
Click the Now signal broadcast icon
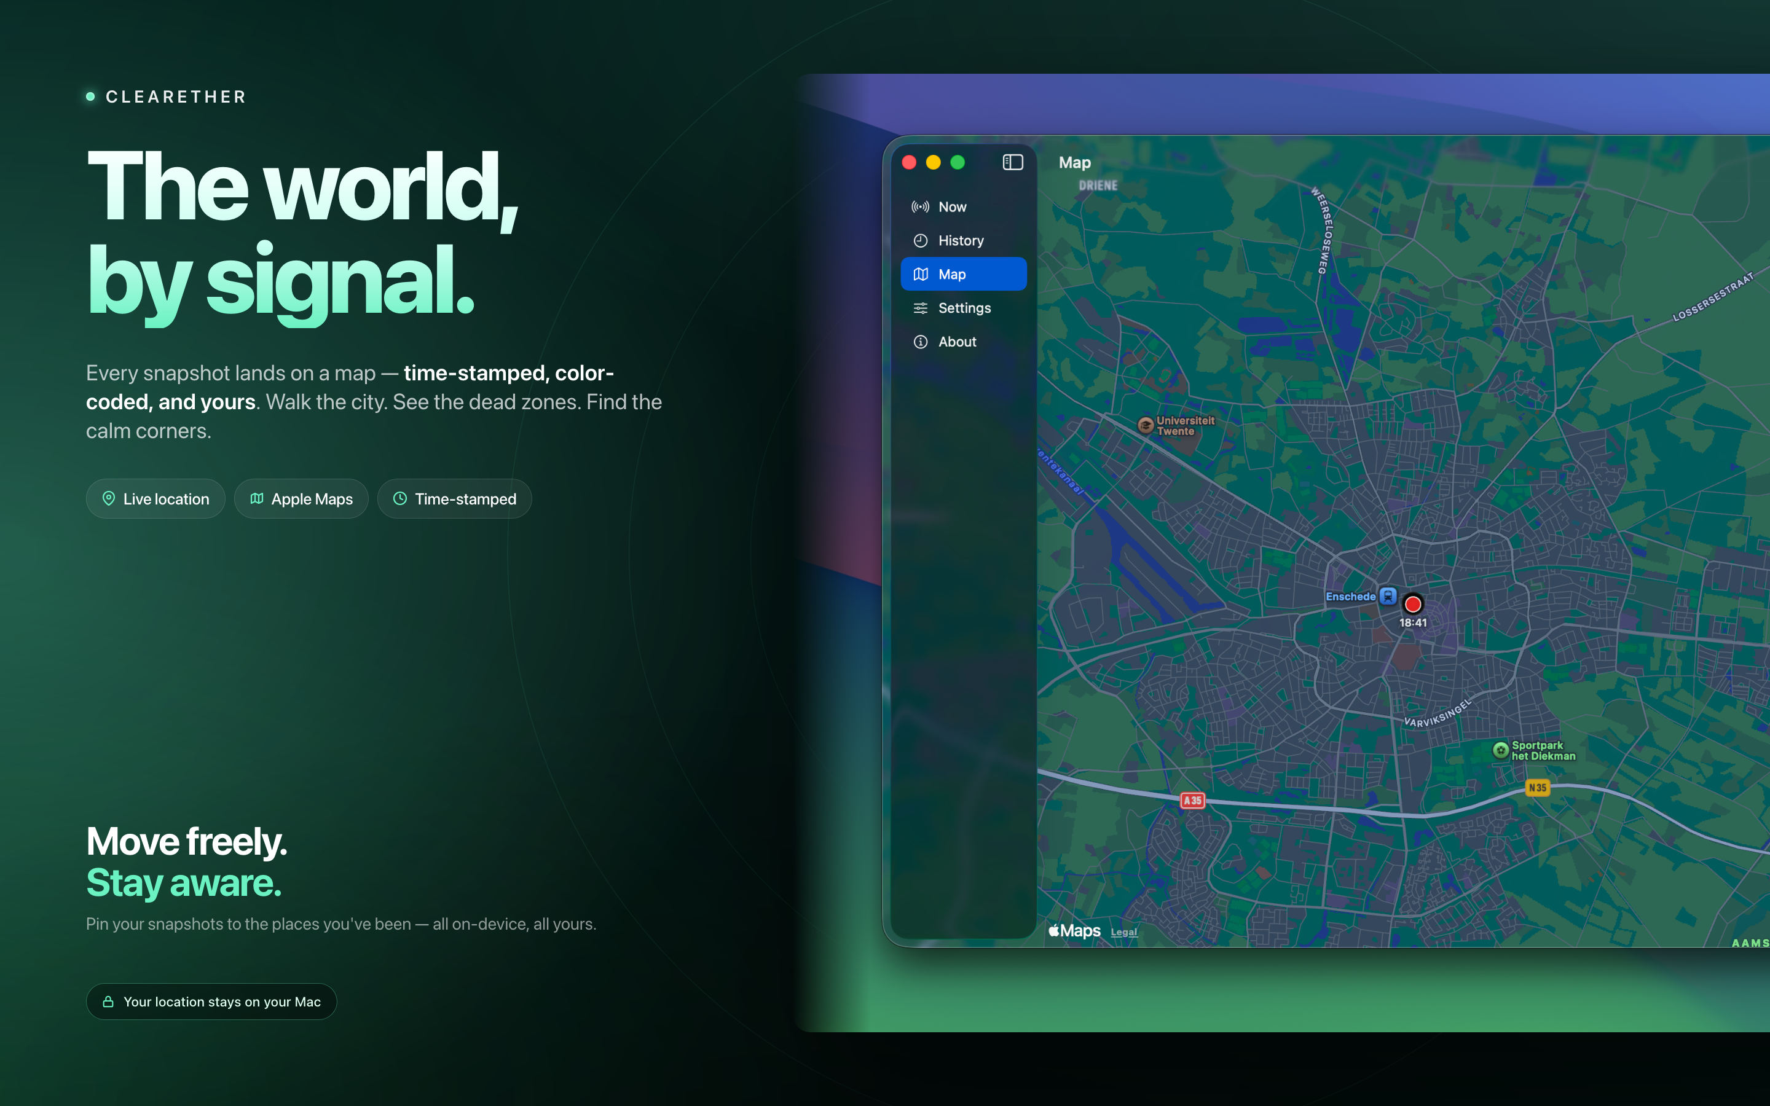[920, 207]
